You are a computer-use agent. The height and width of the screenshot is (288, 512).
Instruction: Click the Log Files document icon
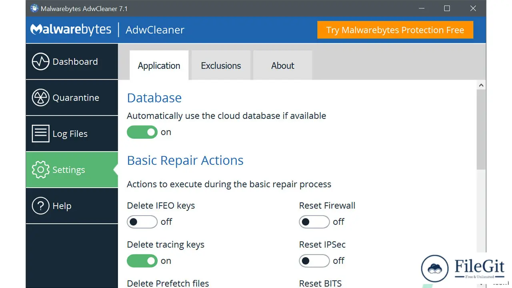click(40, 134)
